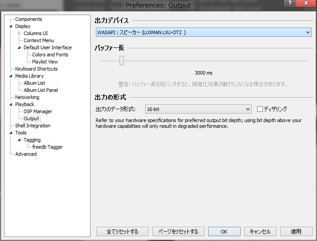Select Playback preferences page
317x241 pixels.
click(24, 104)
